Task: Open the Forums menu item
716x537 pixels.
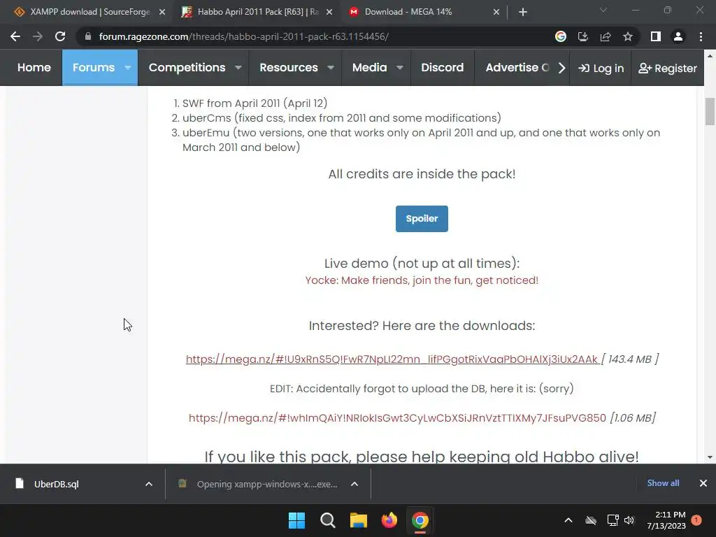Action: [x=94, y=68]
